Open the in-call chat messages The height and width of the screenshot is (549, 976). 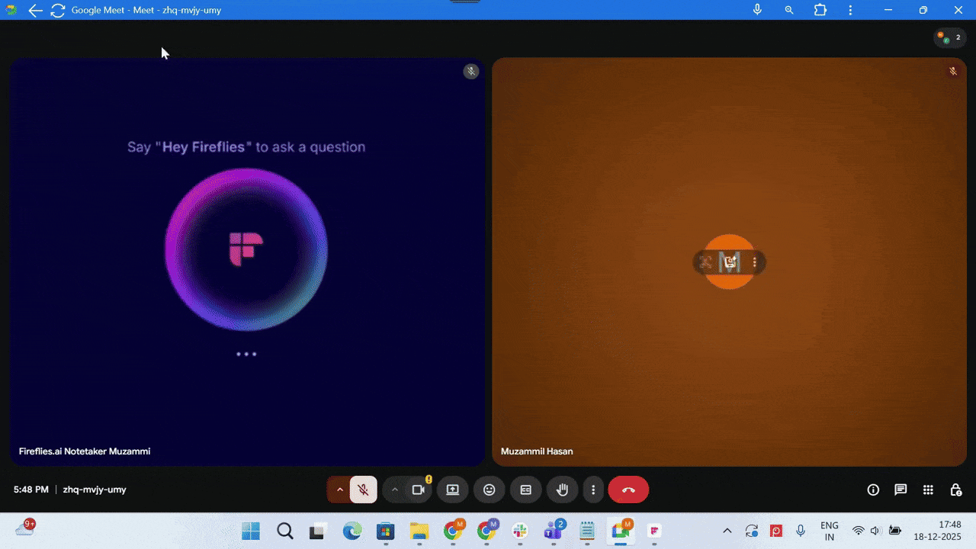pyautogui.click(x=901, y=490)
